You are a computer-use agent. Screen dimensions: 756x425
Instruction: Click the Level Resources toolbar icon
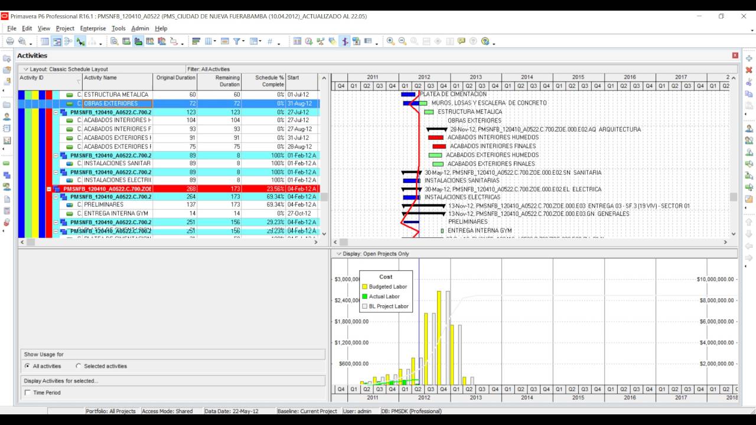321,41
